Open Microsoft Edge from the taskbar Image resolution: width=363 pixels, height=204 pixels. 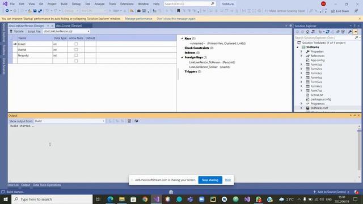(x=111, y=199)
